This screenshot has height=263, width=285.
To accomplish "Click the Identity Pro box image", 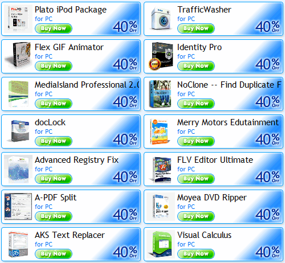I will pos(161,56).
